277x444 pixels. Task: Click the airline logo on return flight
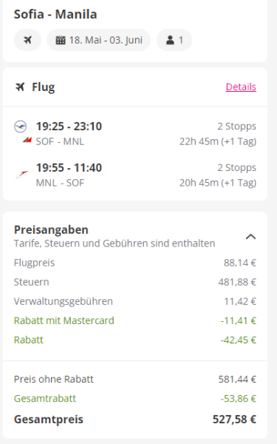[x=21, y=175]
